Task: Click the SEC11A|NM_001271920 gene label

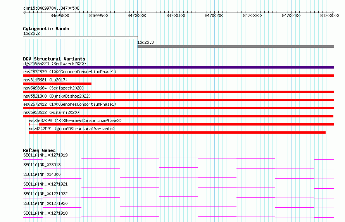Action: tap(45, 203)
